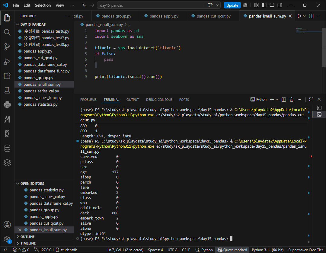Switch to the PORTS panel tab

[x=184, y=100]
